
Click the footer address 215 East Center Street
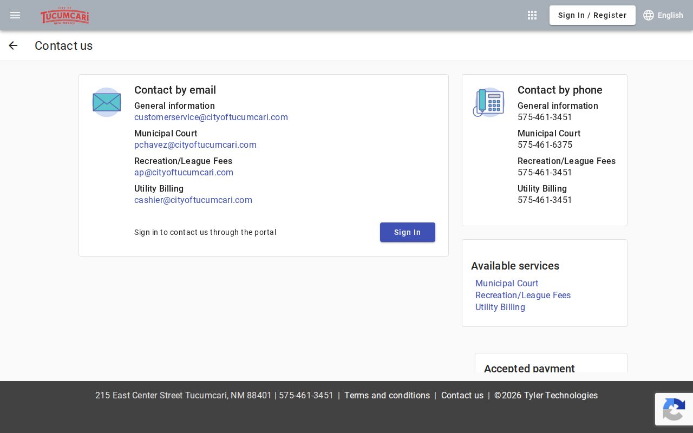point(184,396)
